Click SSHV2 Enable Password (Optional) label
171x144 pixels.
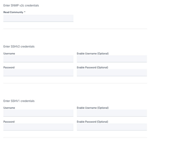pyautogui.click(x=92, y=67)
